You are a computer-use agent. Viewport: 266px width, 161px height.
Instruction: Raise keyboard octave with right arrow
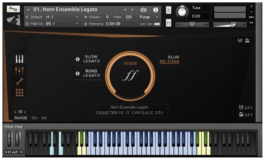point(21,152)
